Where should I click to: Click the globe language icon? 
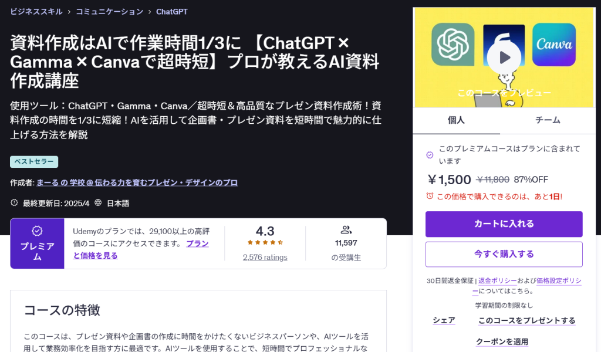tap(98, 203)
